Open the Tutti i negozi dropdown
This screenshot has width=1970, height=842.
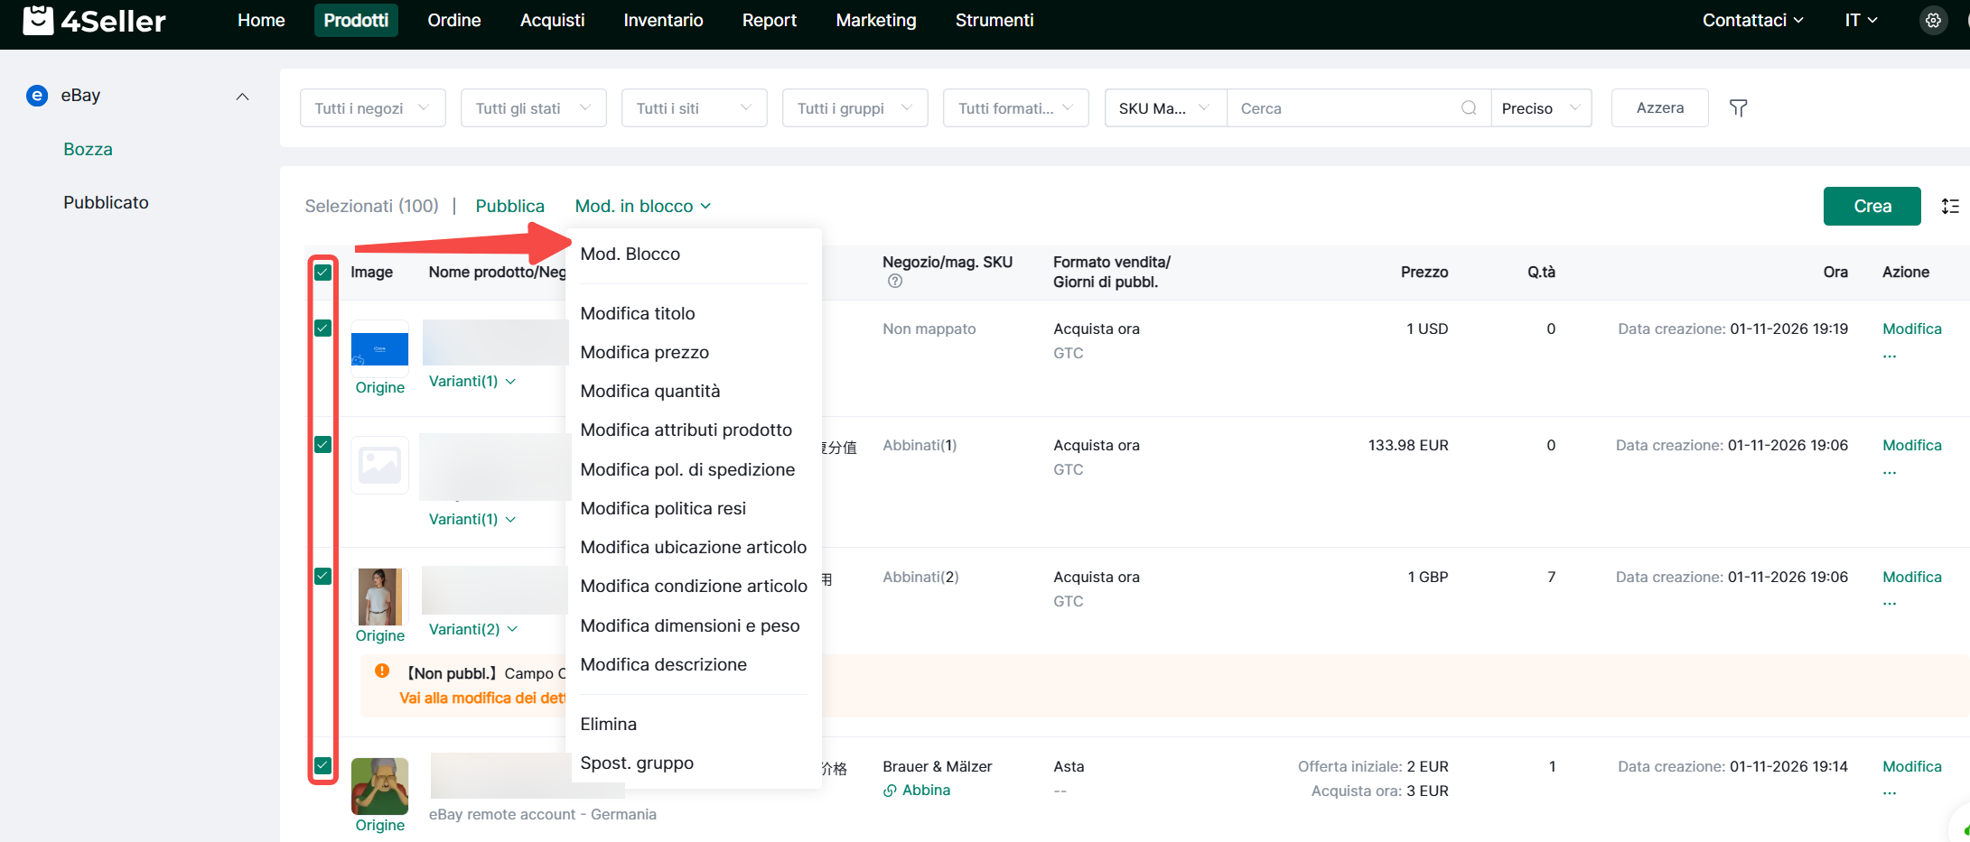coord(372,108)
